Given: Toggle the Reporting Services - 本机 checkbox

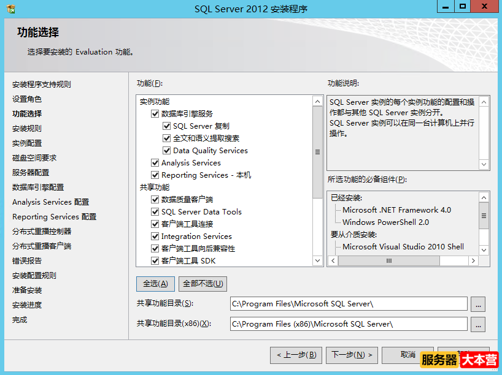Looking at the screenshot, I should point(155,175).
